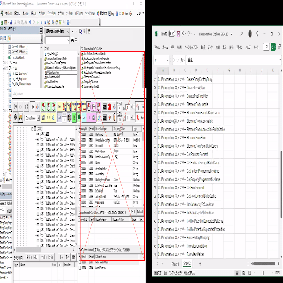Add a new sheet with the plus button
Viewport: 283px width, 283px height.
[x=200, y=264]
